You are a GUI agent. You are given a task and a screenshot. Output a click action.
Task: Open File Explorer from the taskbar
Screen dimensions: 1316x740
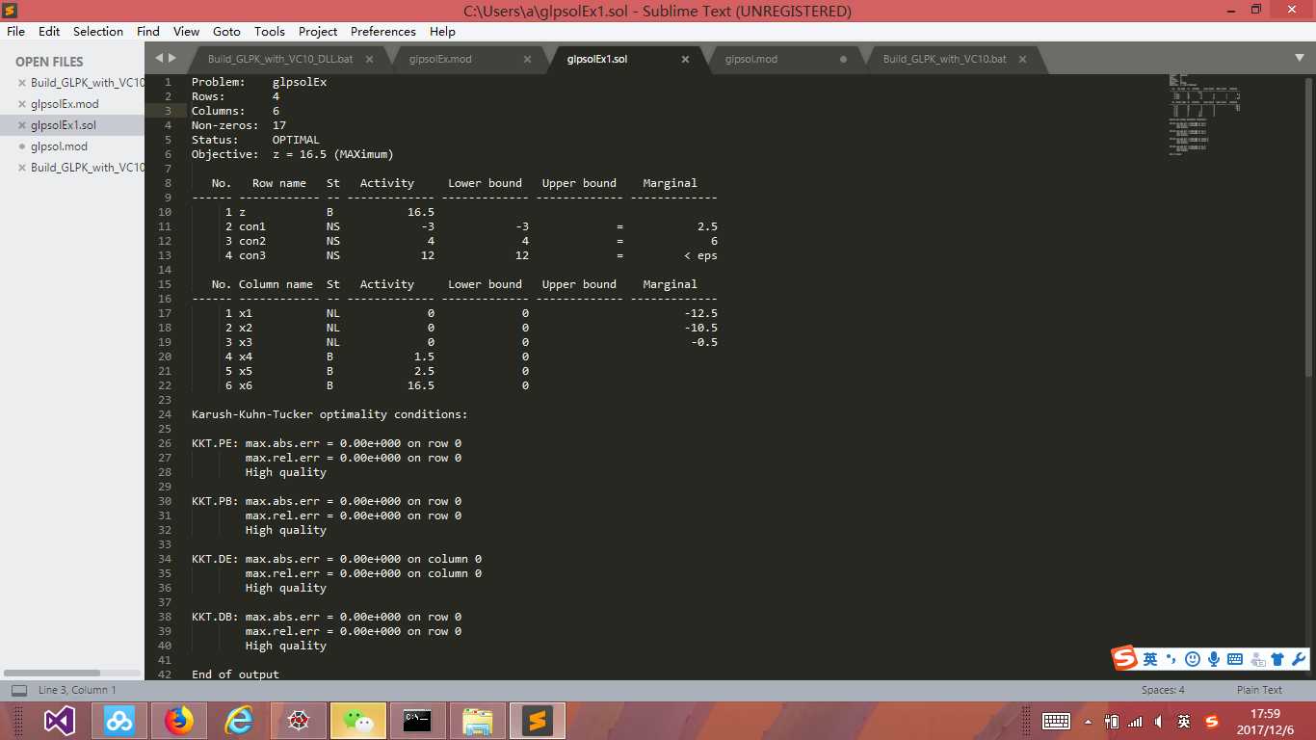(x=478, y=721)
